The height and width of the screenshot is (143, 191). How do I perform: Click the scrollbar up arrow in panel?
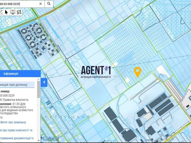tap(39, 79)
